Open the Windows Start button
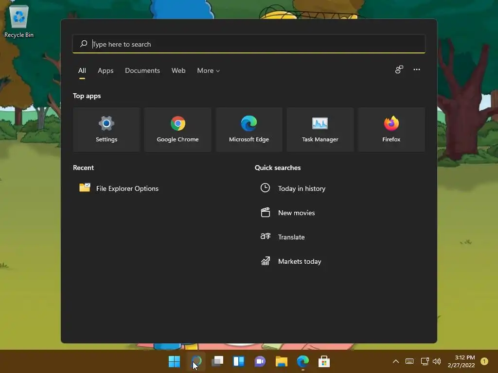The width and height of the screenshot is (498, 373). click(174, 361)
